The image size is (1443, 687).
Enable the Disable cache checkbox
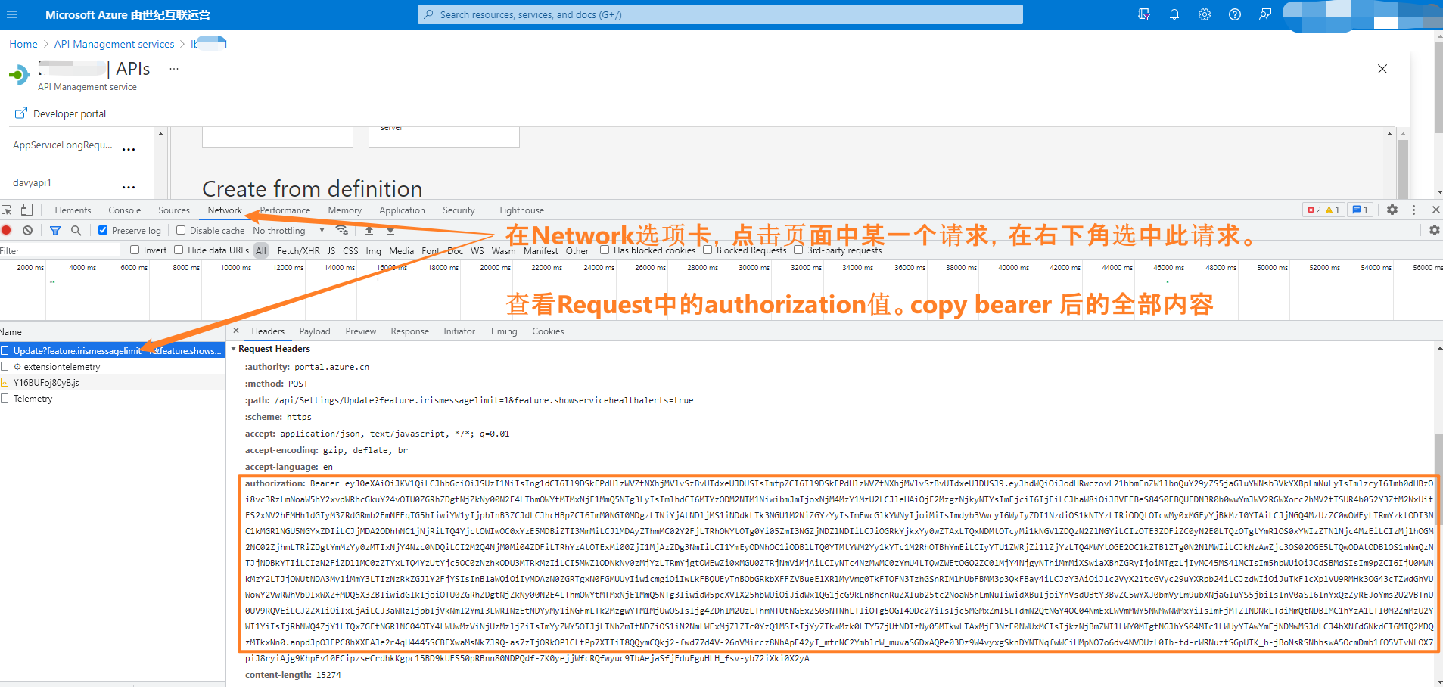[181, 230]
